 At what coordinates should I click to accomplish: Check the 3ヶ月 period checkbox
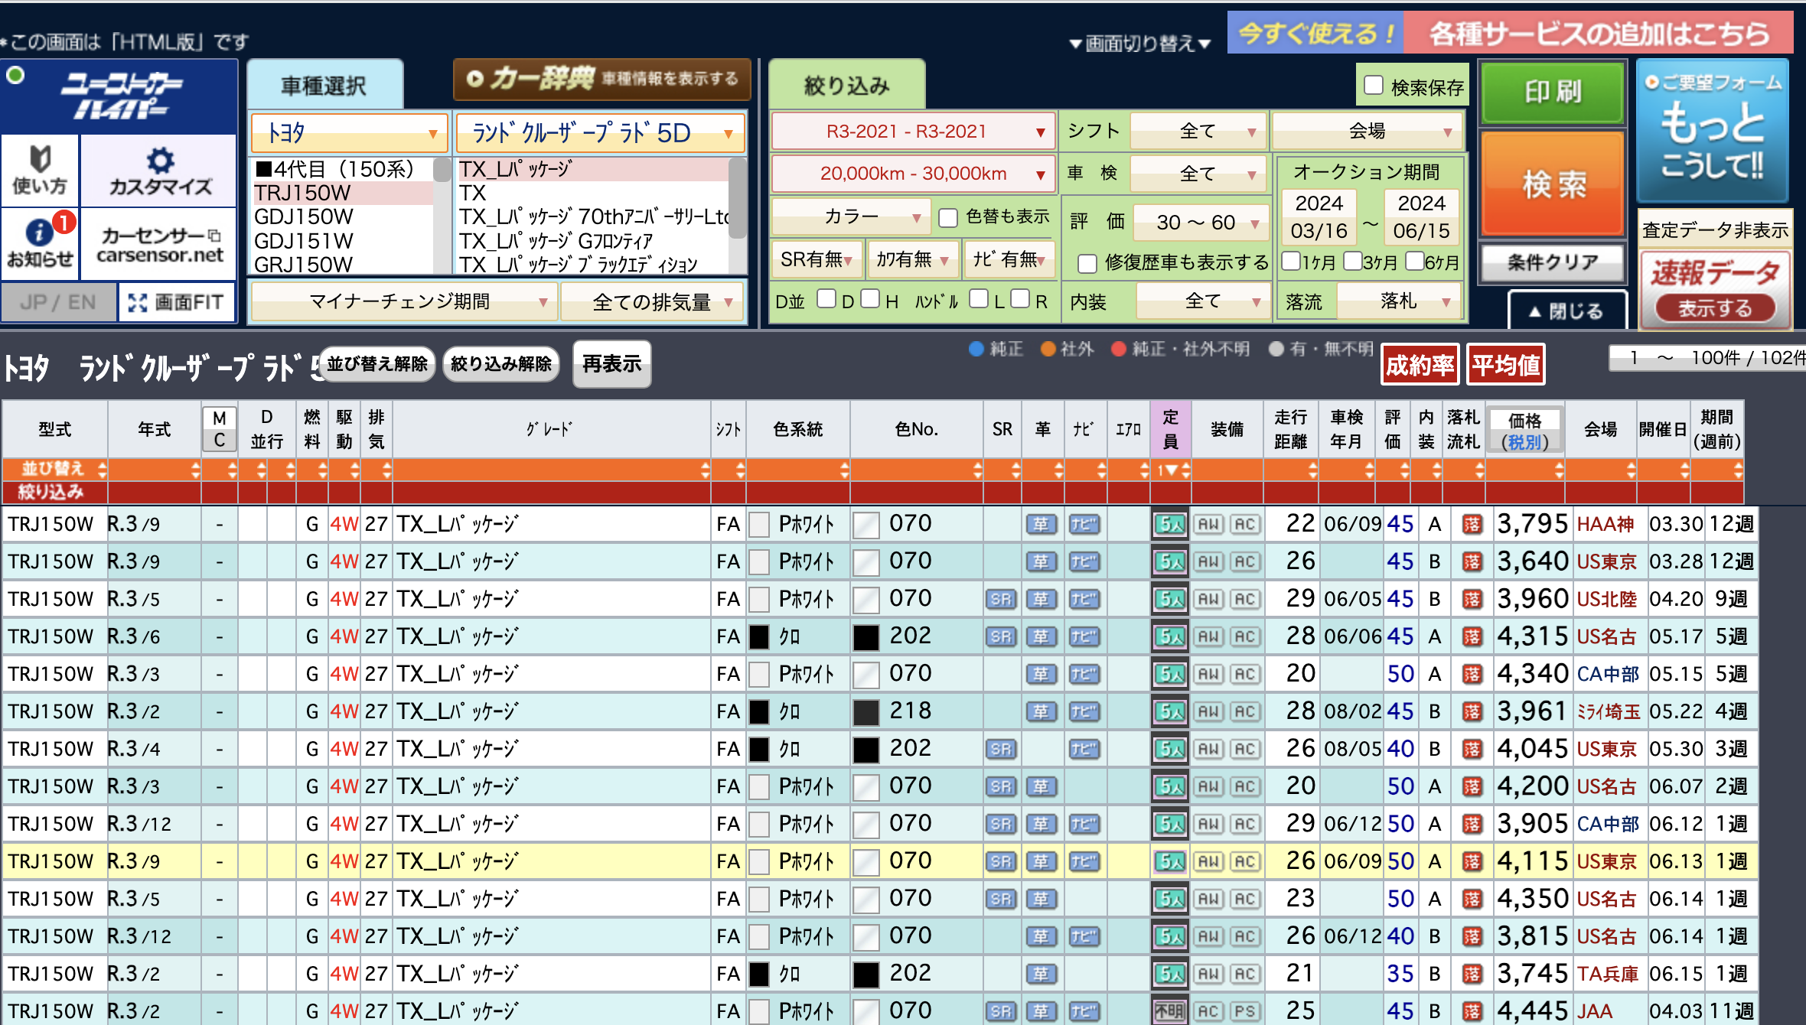coord(1352,261)
